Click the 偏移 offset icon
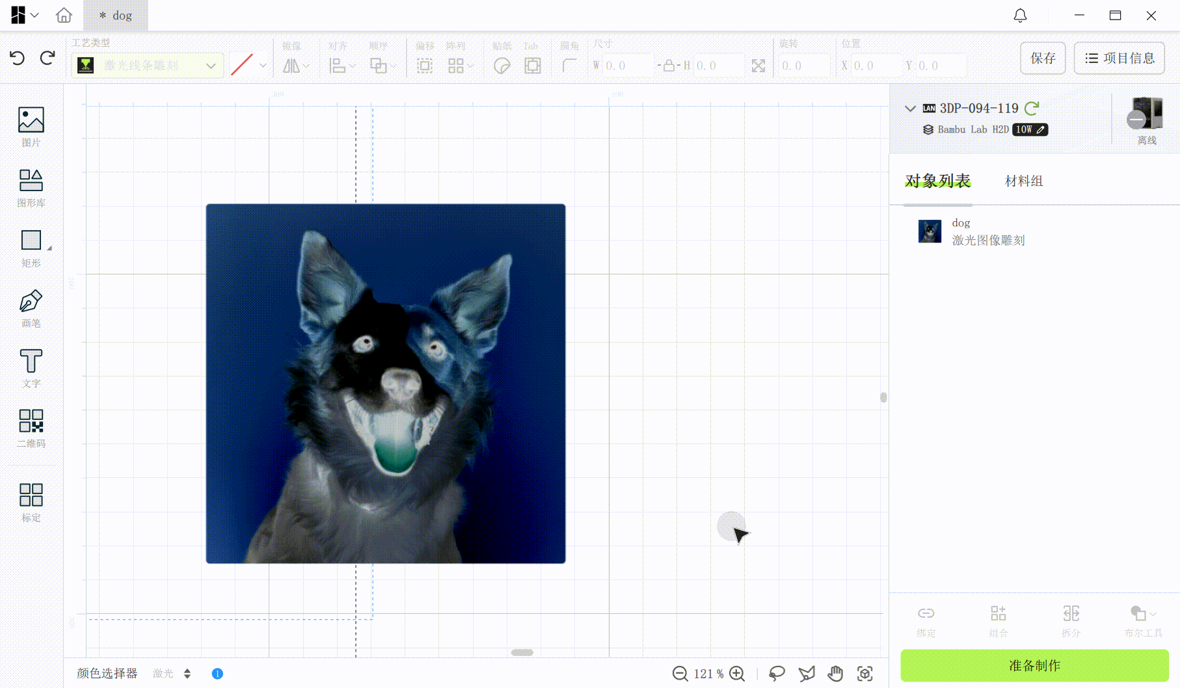The image size is (1180, 688). tap(425, 66)
